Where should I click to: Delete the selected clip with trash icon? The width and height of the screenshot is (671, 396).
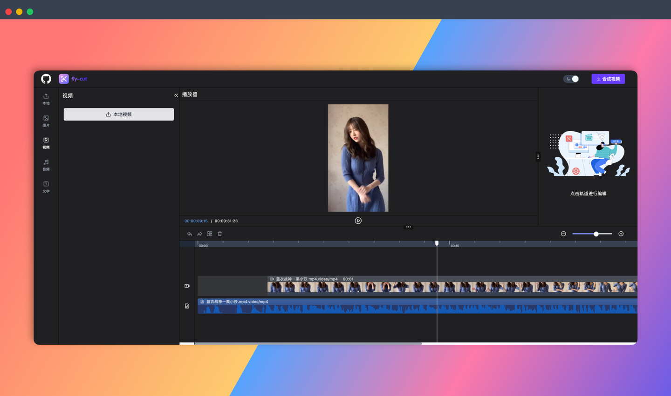[220, 234]
